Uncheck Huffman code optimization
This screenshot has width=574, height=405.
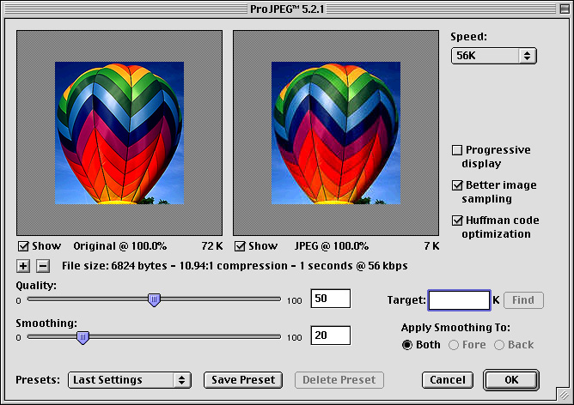(457, 221)
